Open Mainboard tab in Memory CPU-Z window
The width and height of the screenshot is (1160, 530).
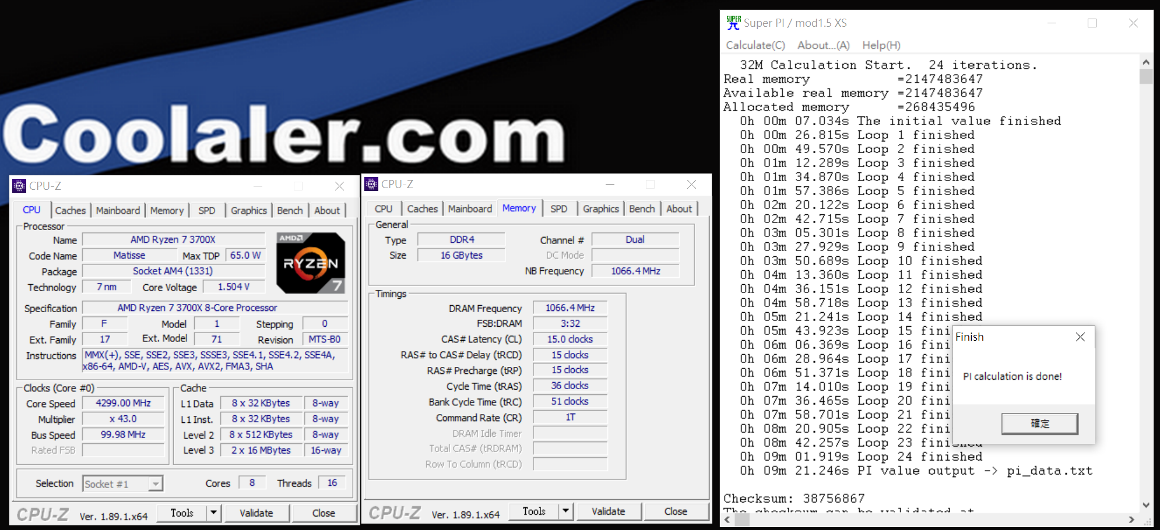point(470,209)
